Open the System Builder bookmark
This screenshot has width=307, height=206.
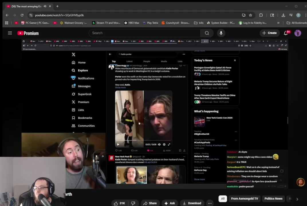click(x=221, y=23)
